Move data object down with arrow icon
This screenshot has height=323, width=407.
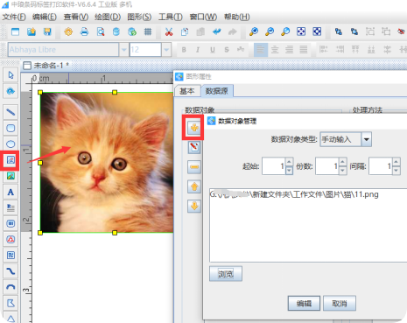[x=194, y=206]
